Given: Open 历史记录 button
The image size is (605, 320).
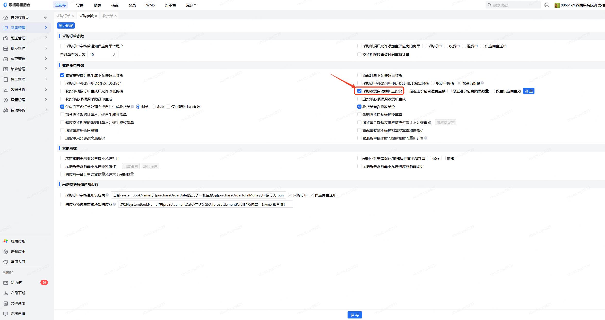Looking at the screenshot, I should (x=66, y=26).
